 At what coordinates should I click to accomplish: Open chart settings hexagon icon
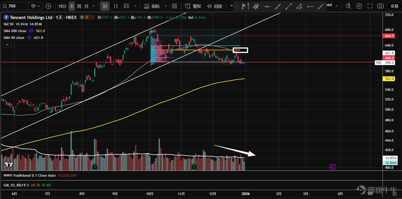359,6
